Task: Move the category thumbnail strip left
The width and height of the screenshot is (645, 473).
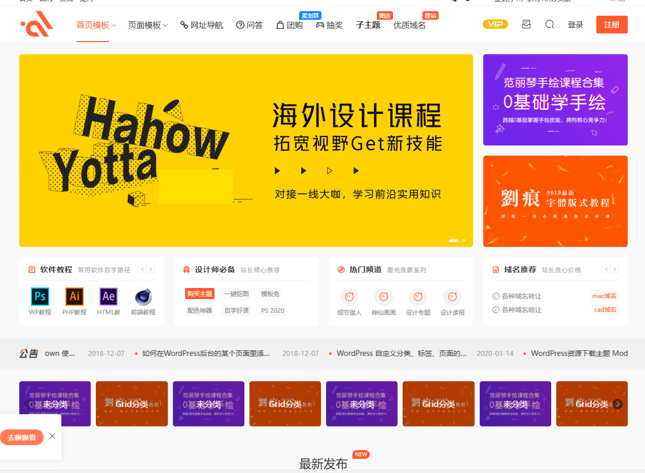Action: point(29,404)
